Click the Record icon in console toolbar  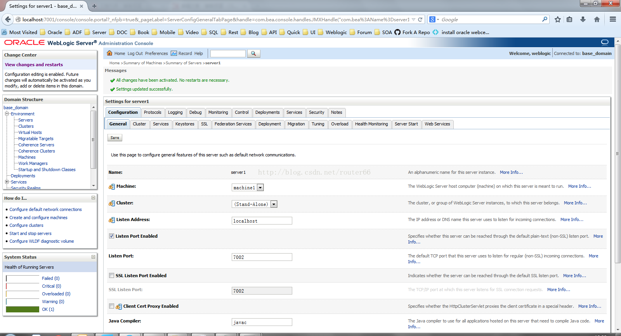point(174,53)
